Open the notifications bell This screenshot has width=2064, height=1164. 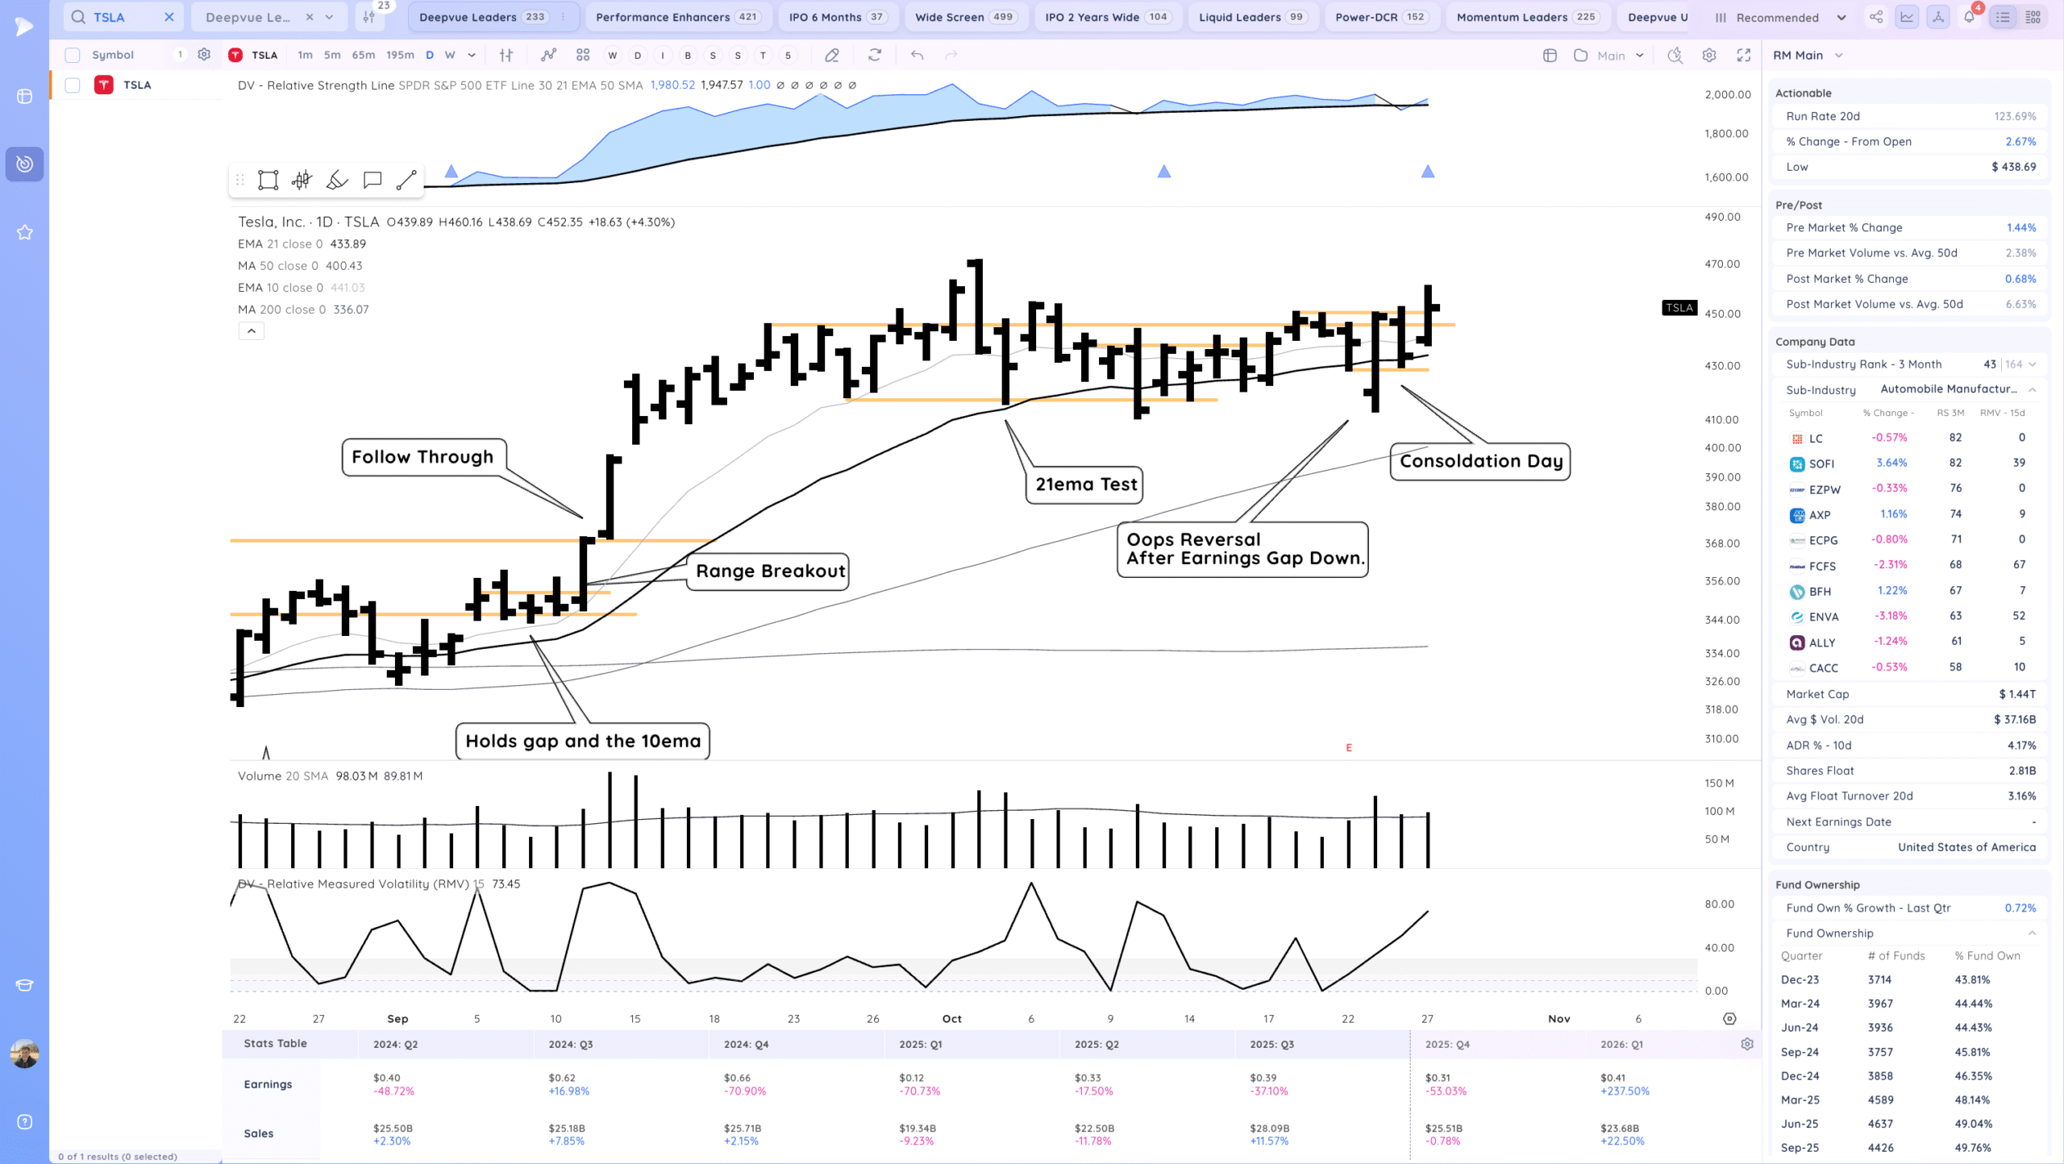click(x=1969, y=17)
